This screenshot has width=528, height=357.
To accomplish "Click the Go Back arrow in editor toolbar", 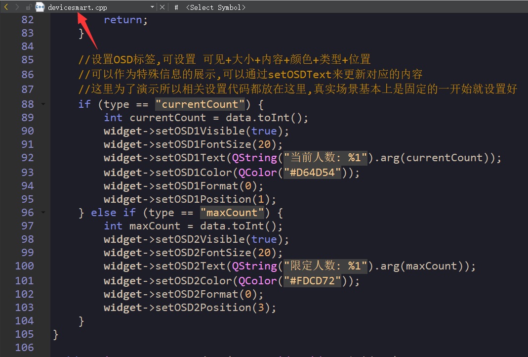I will 6,7.
